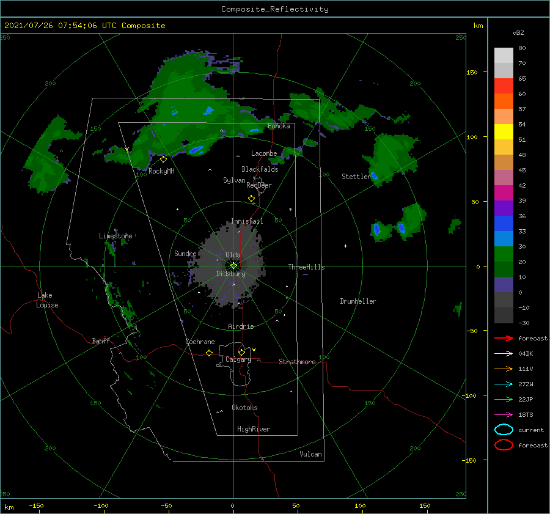This screenshot has width=550, height=514.
Task: Select the orange 111V arrow icon
Action: 504,369
